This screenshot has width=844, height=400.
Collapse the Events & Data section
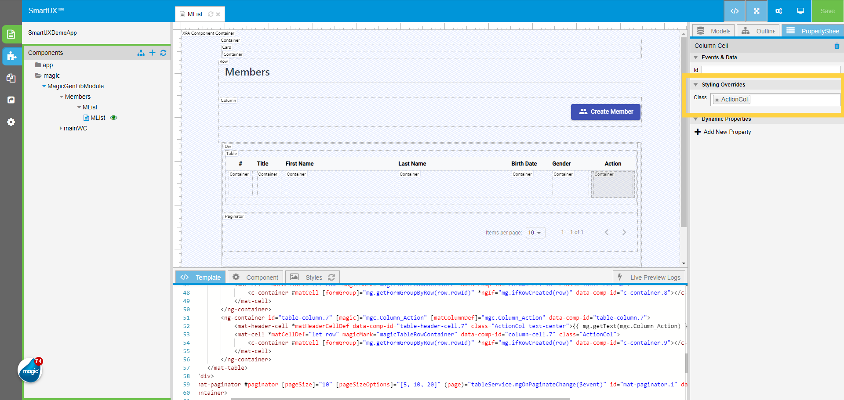[x=696, y=58]
